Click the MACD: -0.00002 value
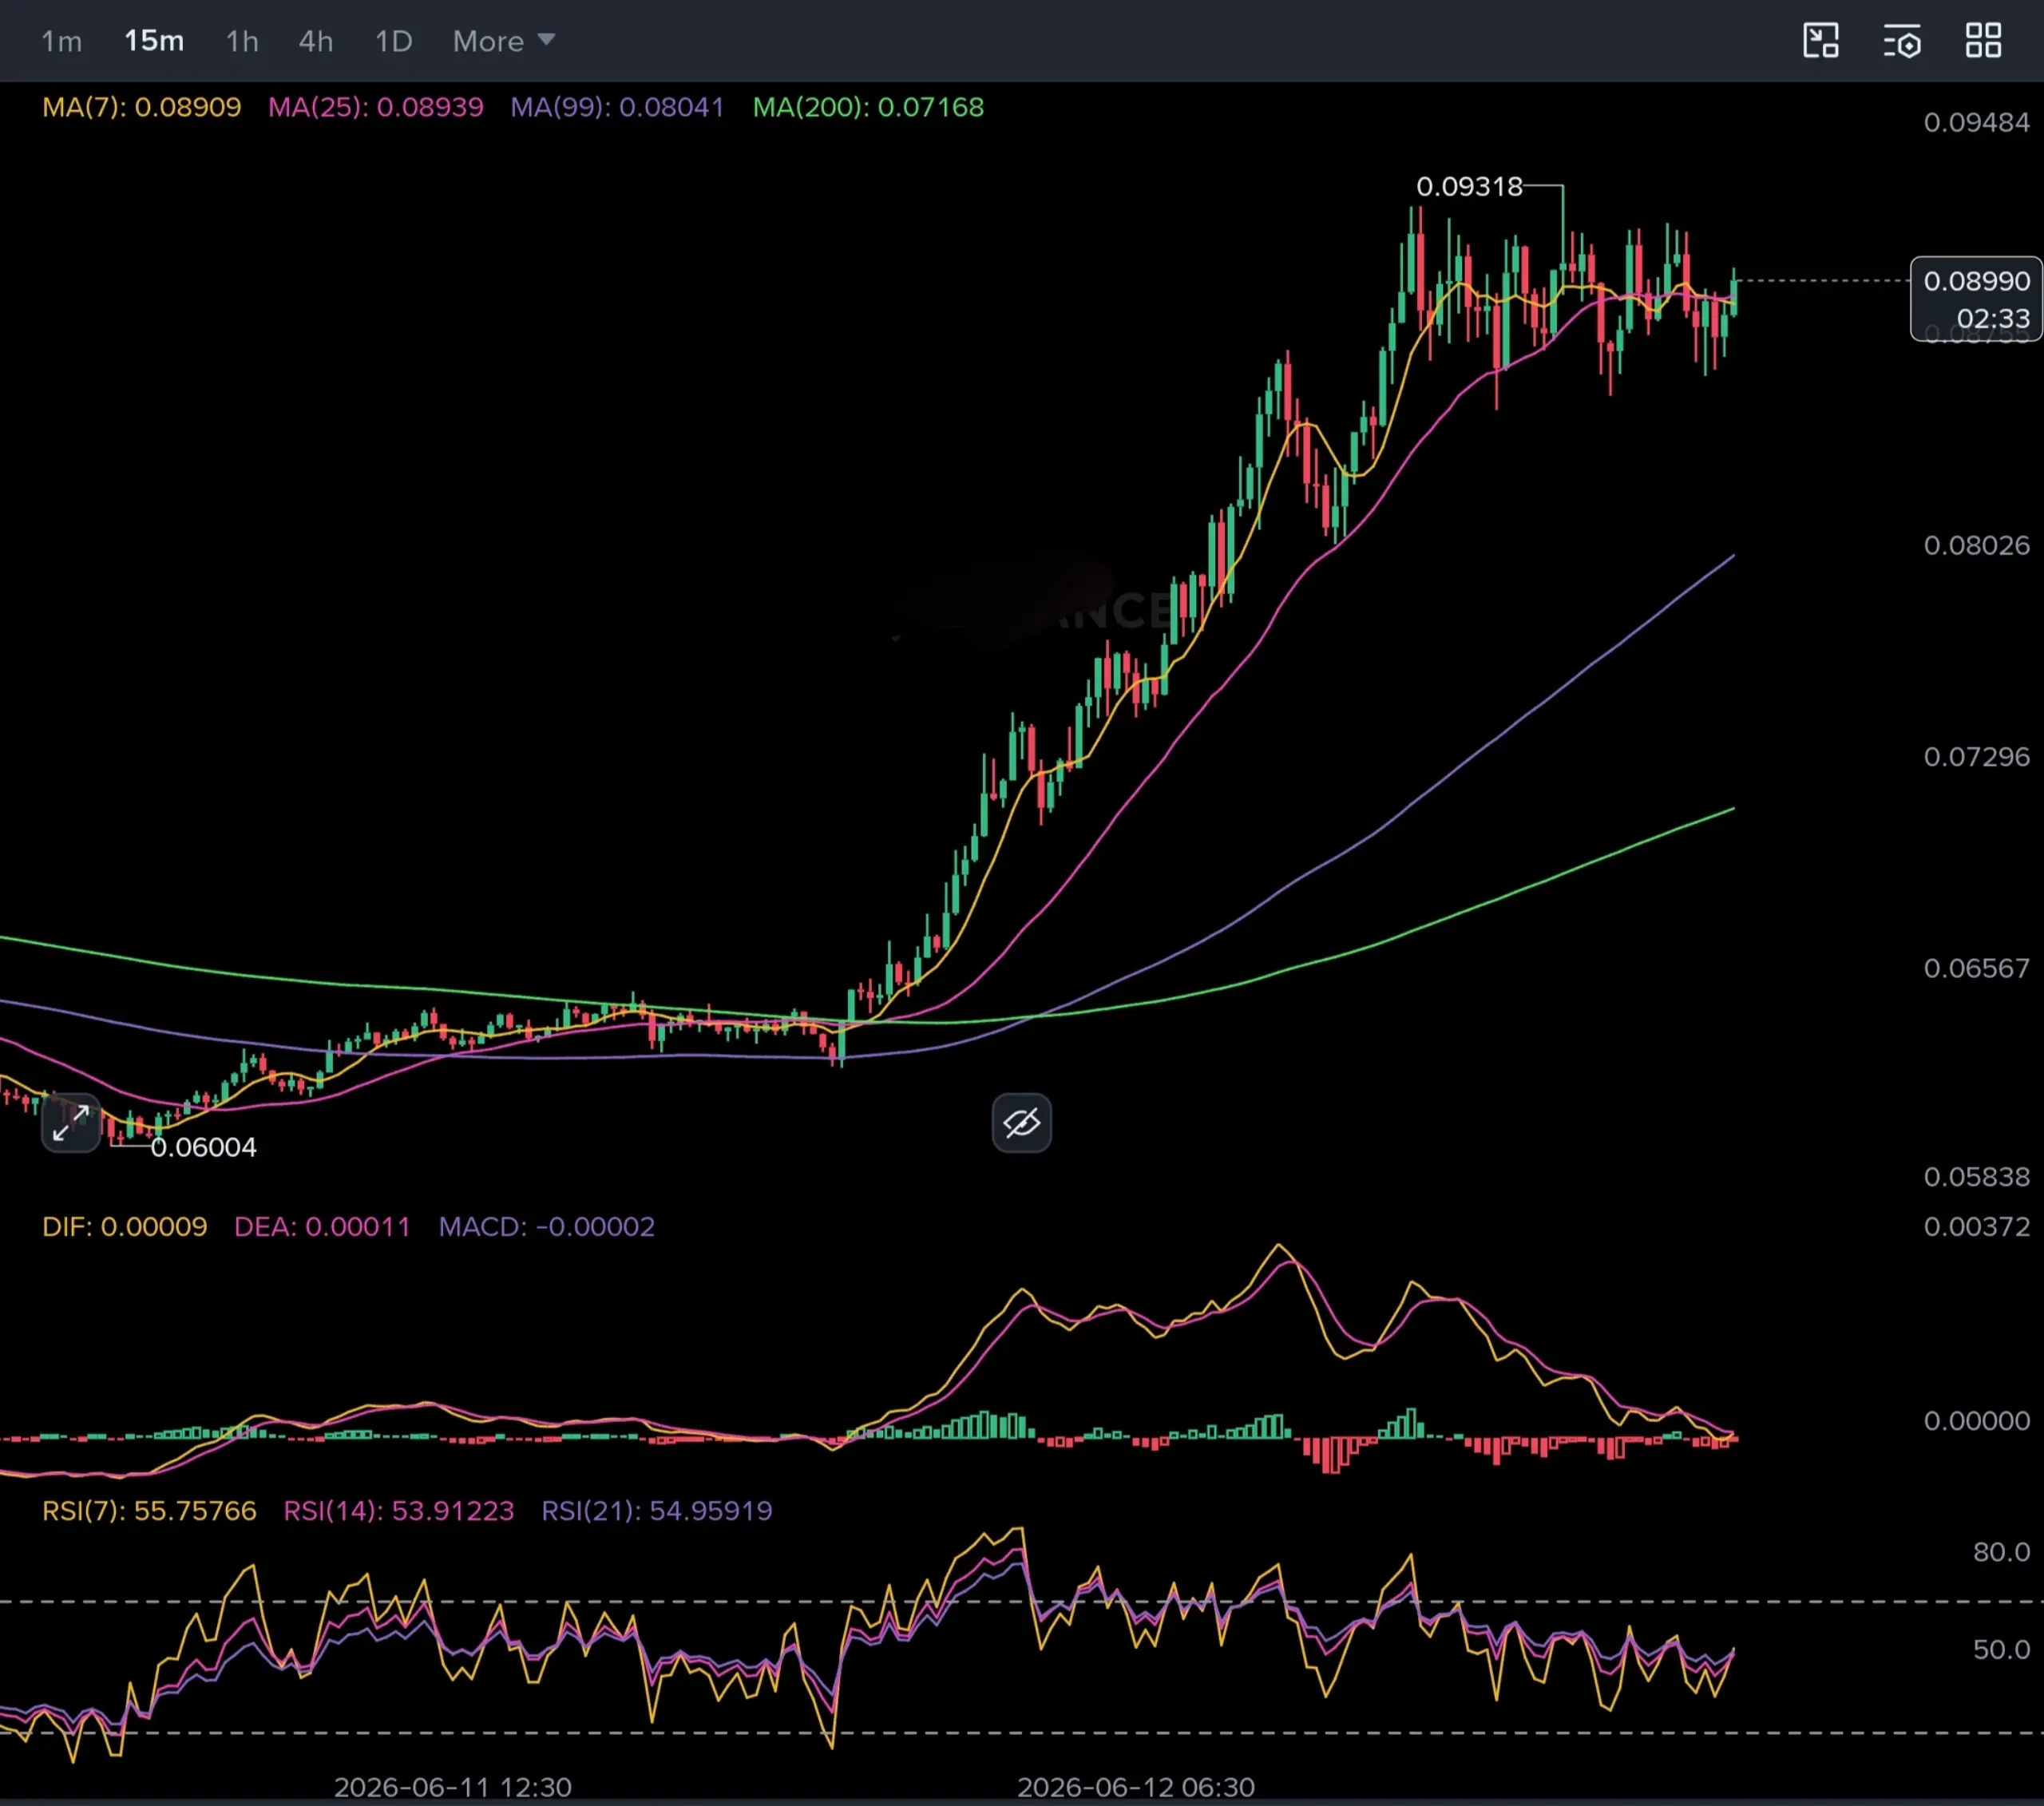 (547, 1227)
